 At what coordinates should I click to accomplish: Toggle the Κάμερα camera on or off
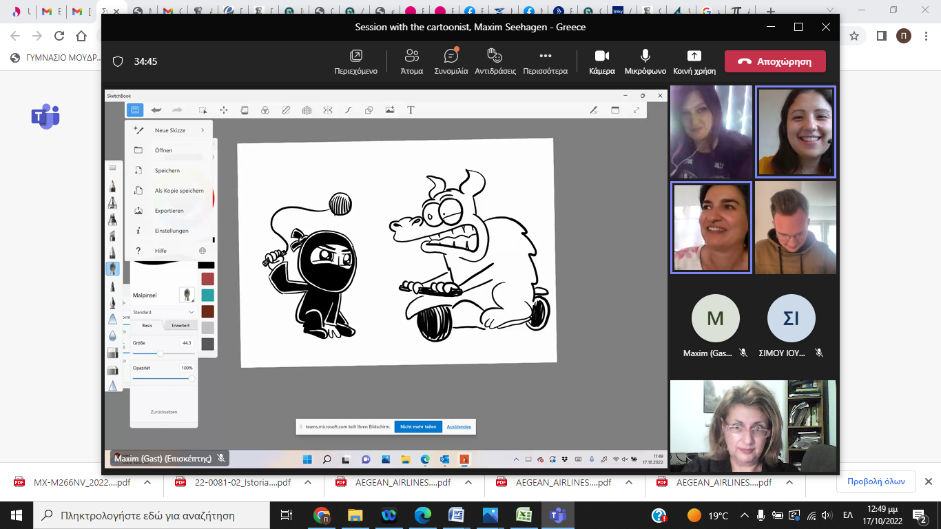[601, 61]
